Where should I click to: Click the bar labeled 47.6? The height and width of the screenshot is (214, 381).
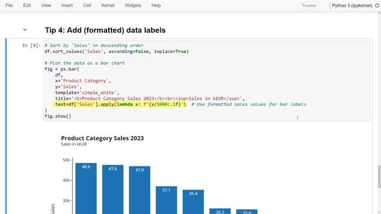click(x=113, y=189)
